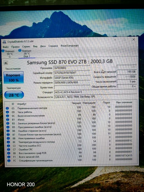Open the Справка menu

(x=53, y=46)
